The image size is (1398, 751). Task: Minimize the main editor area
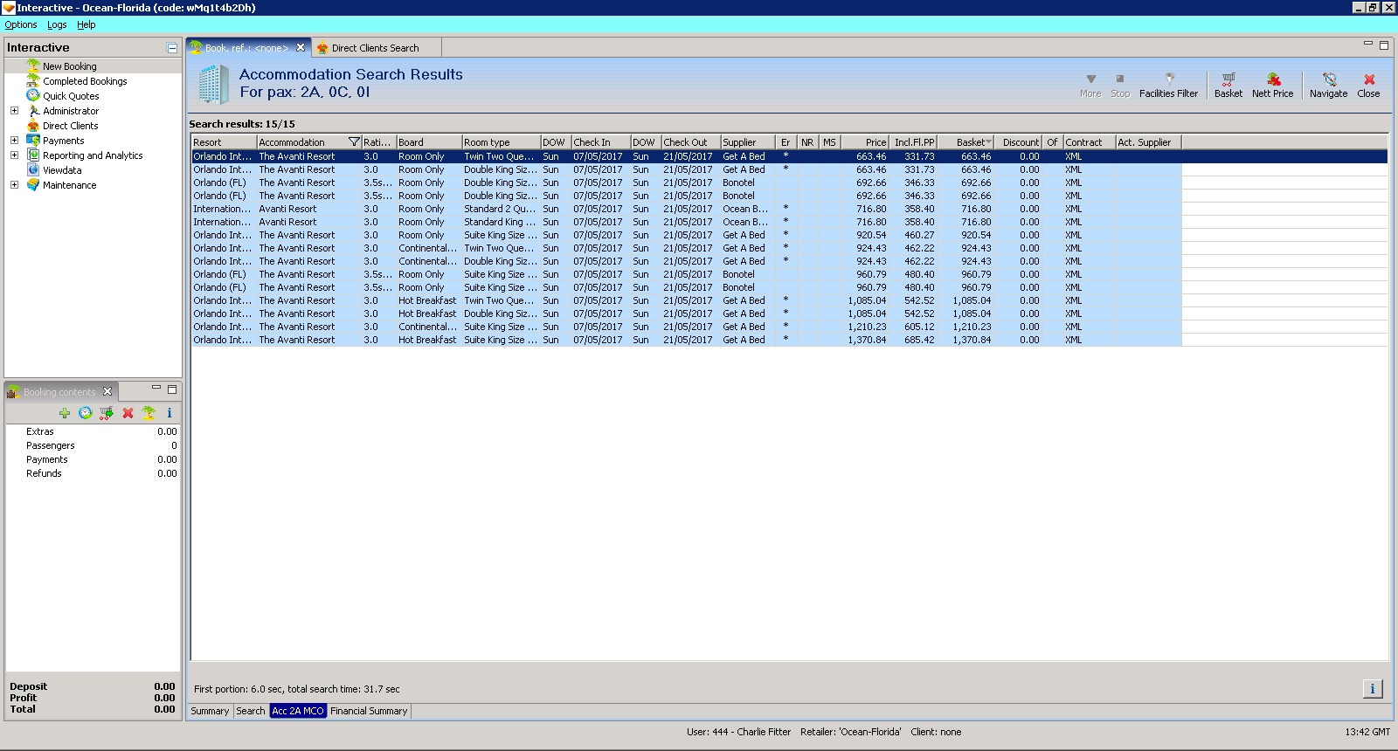point(1368,44)
